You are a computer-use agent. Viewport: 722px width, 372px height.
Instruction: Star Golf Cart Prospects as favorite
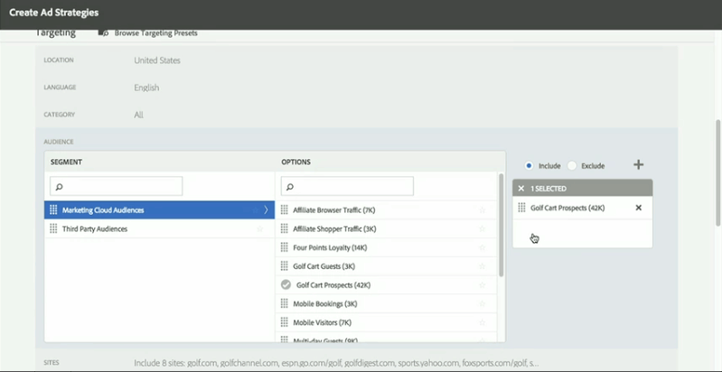point(483,285)
